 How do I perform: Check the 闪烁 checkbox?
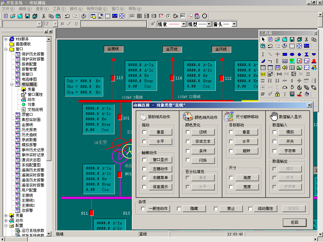click(188, 160)
